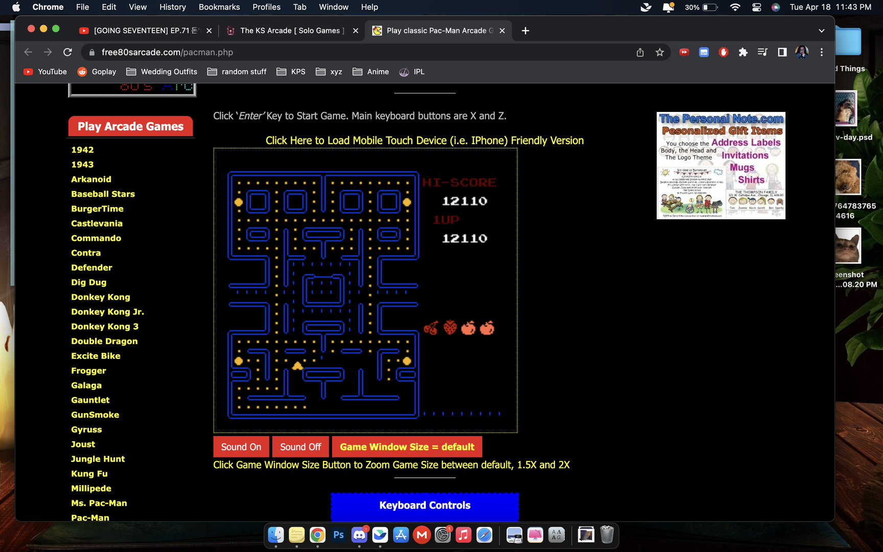Click the Keyboard Controls button
The height and width of the screenshot is (552, 883).
pos(425,505)
